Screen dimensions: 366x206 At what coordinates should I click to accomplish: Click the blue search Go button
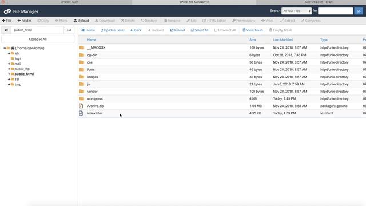(359, 11)
